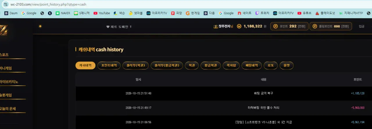The image size is (372, 129).
Task: Open the Daum bookmark
Action: click(x=11, y=13)
